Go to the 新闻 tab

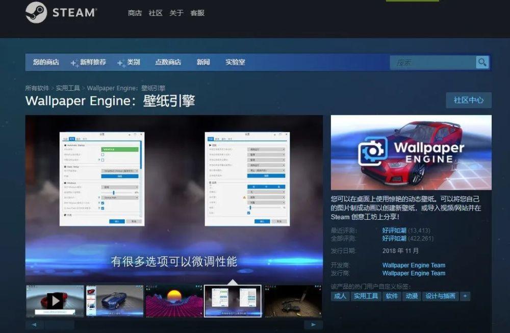click(203, 62)
